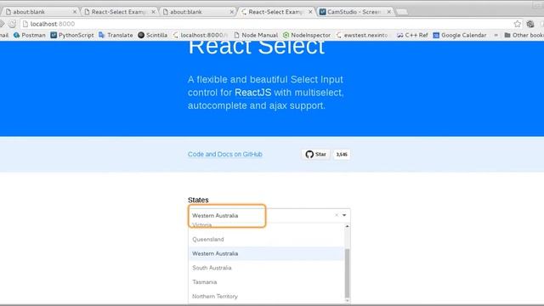Screen dimensions: 544x306
Task: Choose Western Australia option in list
Action: [266, 253]
